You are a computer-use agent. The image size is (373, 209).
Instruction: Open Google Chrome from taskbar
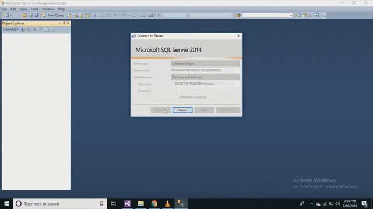pos(154,204)
